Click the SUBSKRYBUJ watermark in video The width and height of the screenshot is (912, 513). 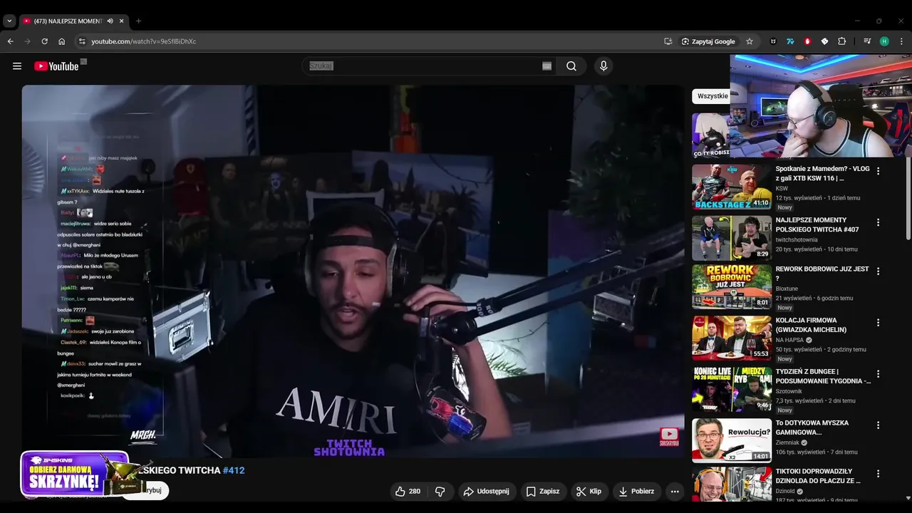pos(669,437)
